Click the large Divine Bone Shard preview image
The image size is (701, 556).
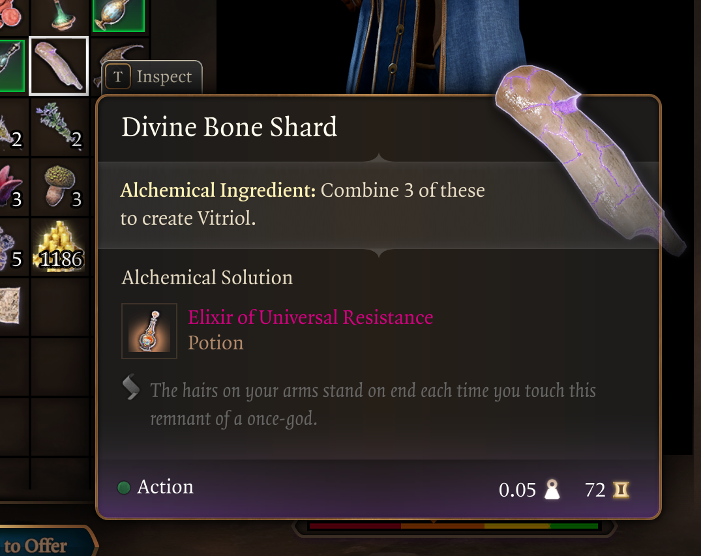590,158
